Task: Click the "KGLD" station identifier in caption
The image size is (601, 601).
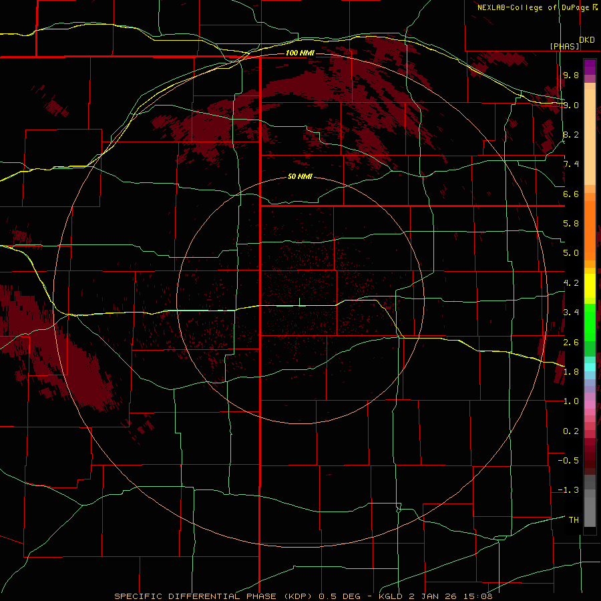Action: point(390,596)
